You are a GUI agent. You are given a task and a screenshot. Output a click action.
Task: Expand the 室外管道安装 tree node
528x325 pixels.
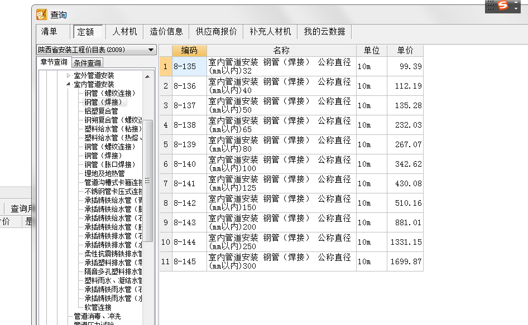(x=68, y=75)
